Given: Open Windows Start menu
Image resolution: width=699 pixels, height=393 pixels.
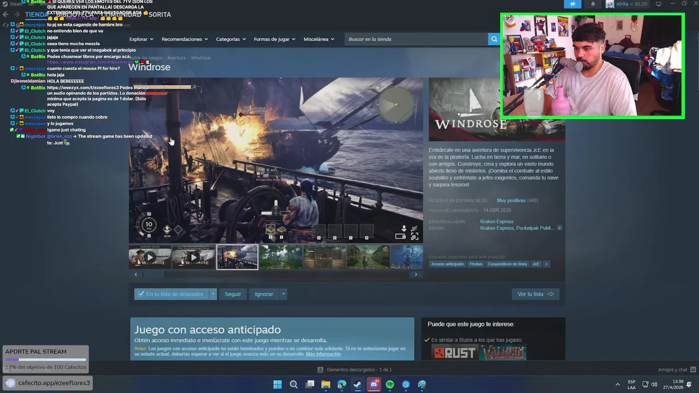Looking at the screenshot, I should point(277,384).
